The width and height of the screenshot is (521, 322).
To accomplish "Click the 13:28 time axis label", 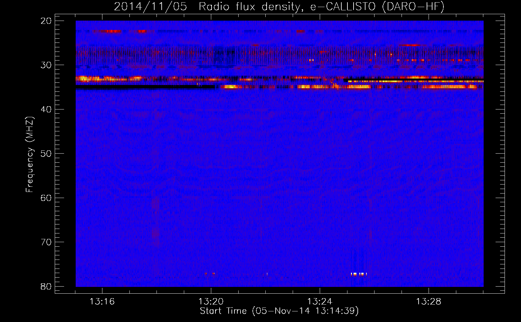I will click(429, 302).
